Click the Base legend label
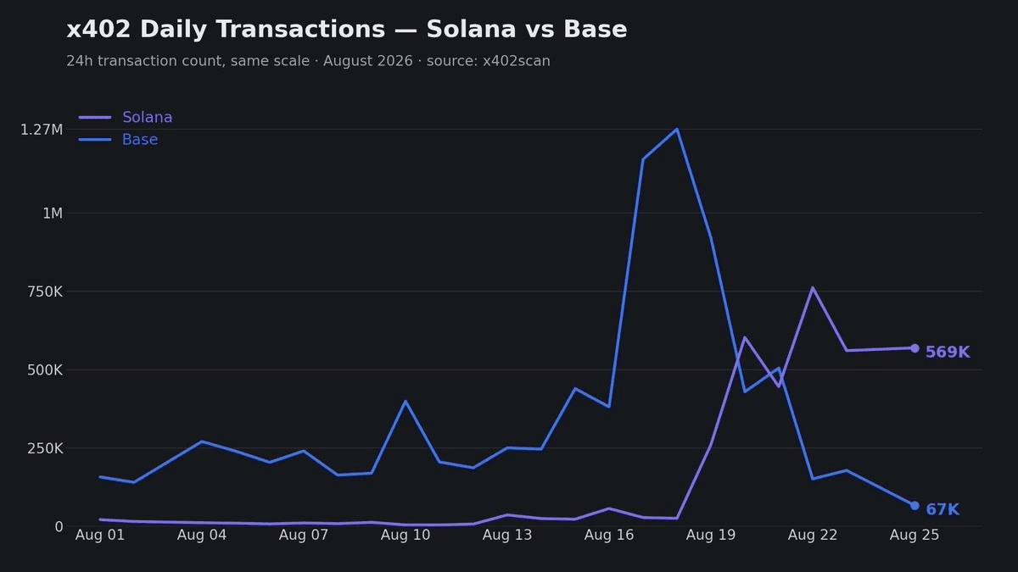1018x572 pixels. [x=140, y=140]
